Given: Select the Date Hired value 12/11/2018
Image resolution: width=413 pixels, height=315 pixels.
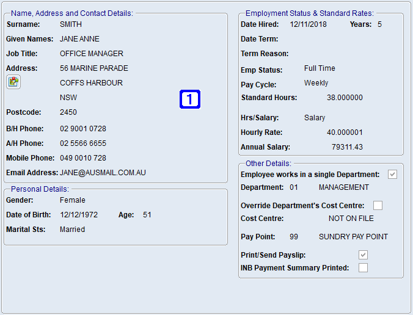Looking at the screenshot, I should click(x=309, y=24).
